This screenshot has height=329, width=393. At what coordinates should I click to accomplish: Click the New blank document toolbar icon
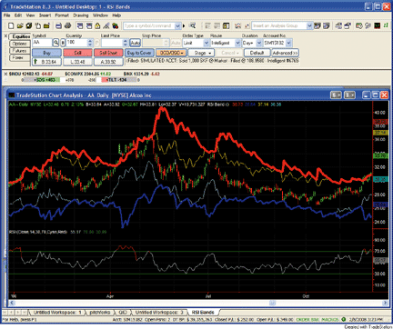10,26
